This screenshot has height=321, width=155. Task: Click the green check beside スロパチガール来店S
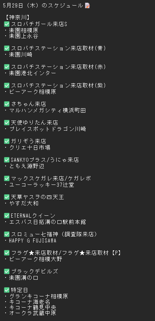click(7, 24)
